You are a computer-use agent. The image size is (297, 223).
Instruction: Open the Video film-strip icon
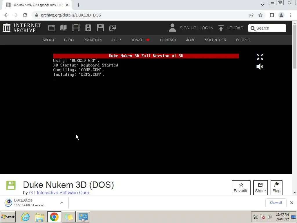pyautogui.click(x=76, y=28)
